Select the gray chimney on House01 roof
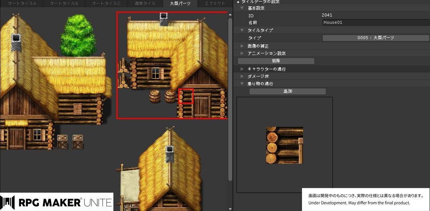 click(164, 19)
